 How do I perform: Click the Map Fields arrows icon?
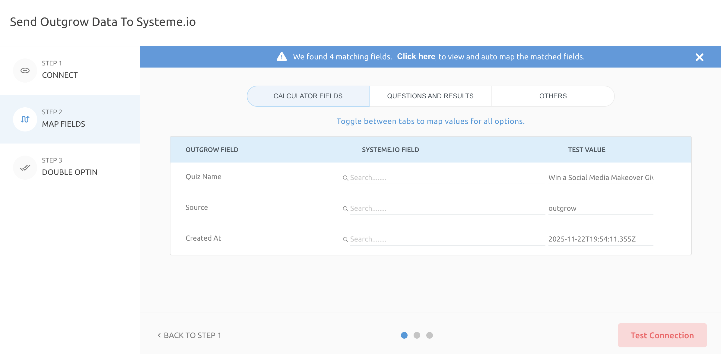pos(25,119)
